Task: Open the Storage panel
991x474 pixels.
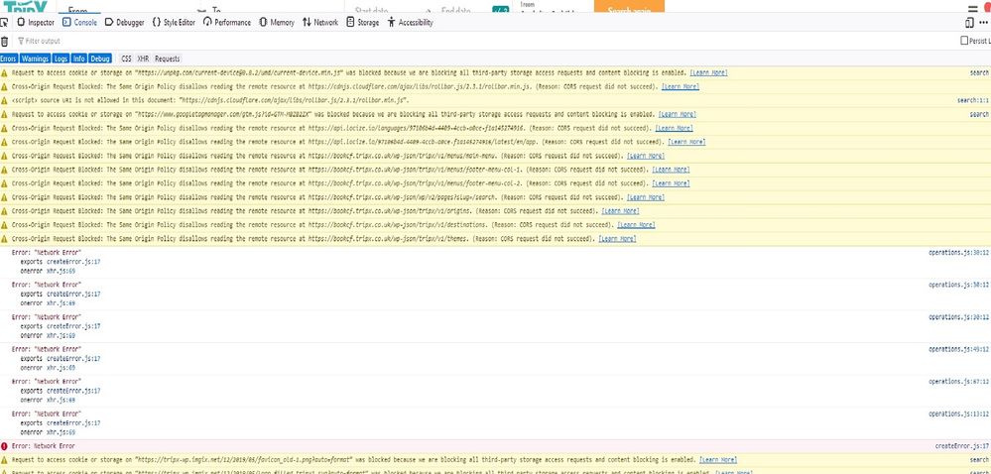Action: click(x=362, y=22)
